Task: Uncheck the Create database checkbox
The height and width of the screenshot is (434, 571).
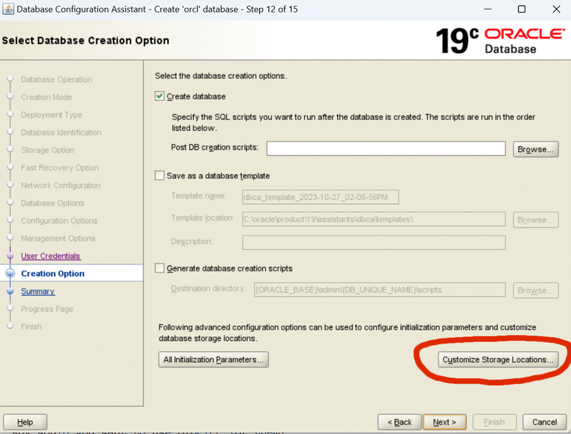Action: pos(160,97)
